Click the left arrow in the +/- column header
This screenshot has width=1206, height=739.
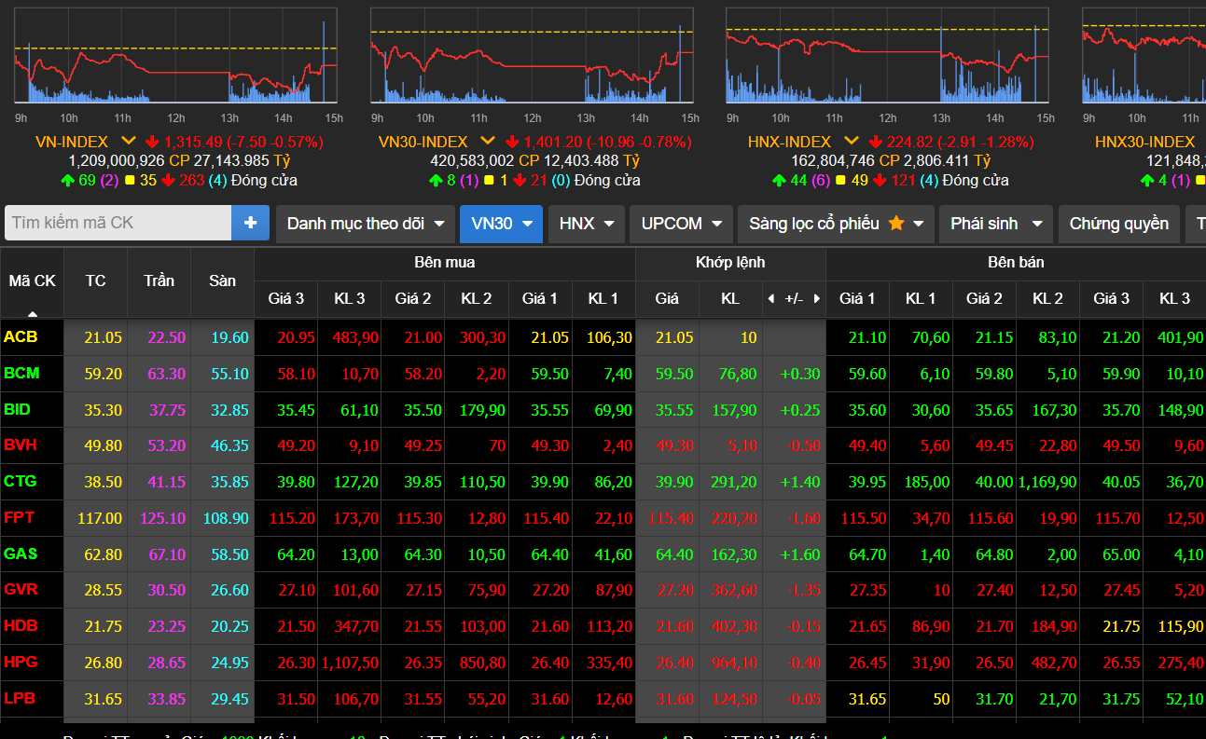click(770, 298)
